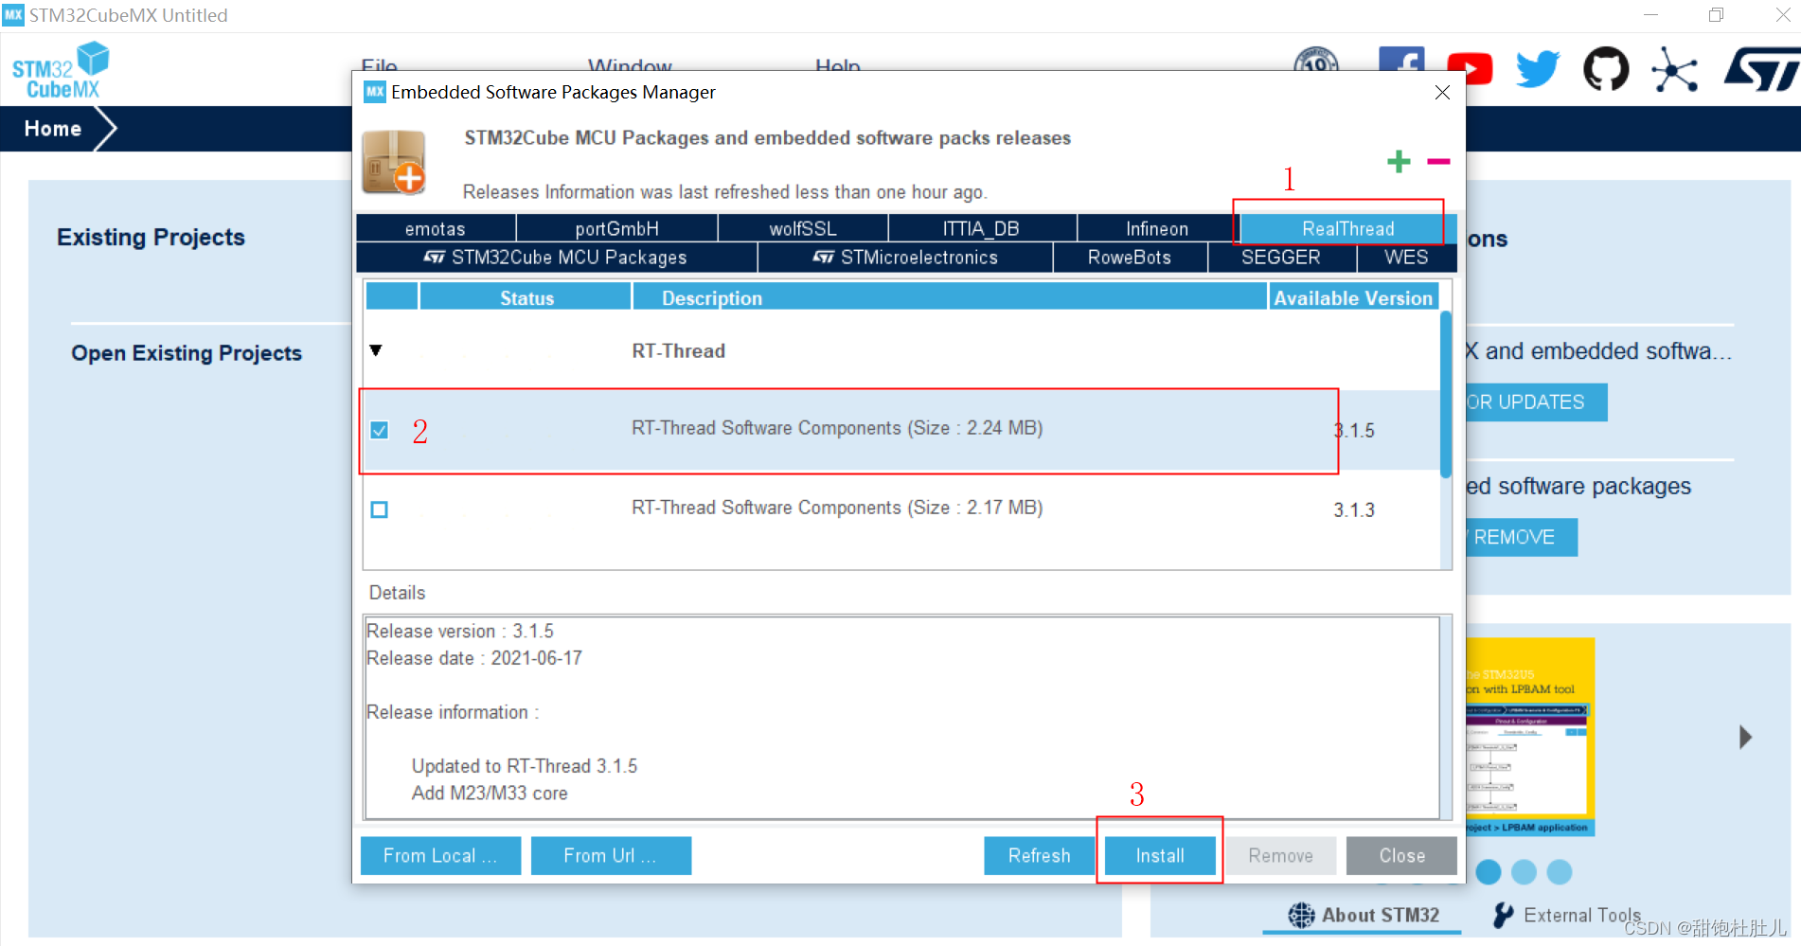Switch to the WES tab
Image resolution: width=1801 pixels, height=946 pixels.
[1406, 258]
